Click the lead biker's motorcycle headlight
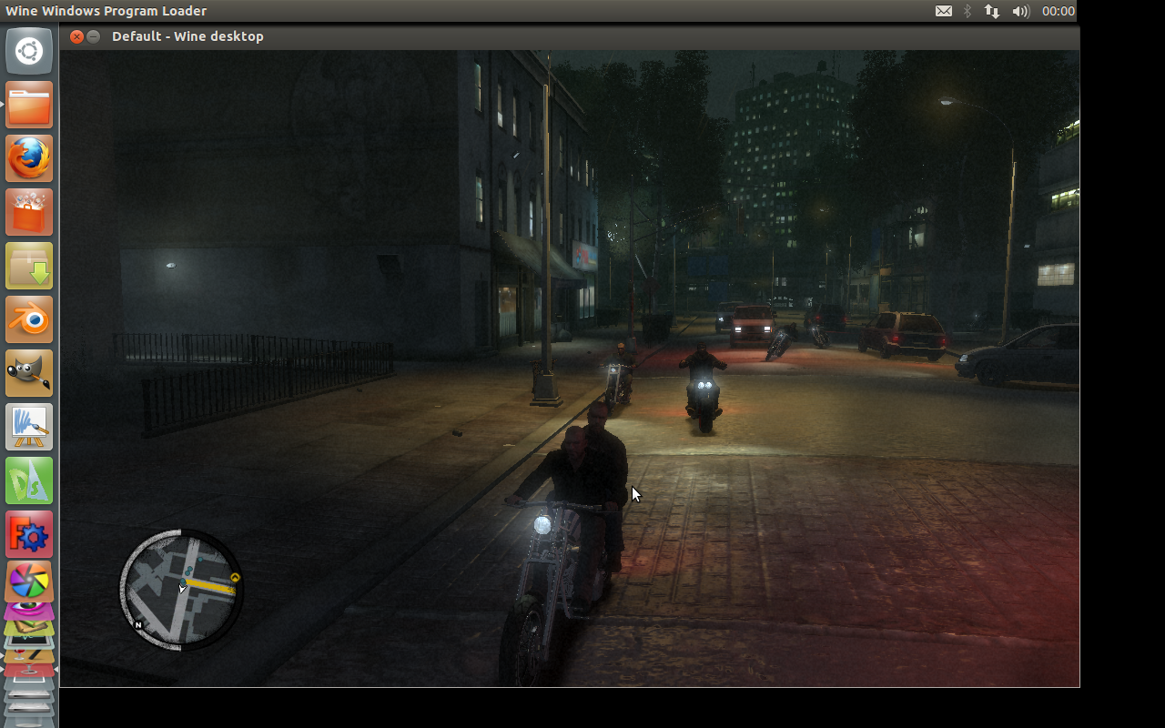Screen dimensions: 1165x728 point(542,524)
